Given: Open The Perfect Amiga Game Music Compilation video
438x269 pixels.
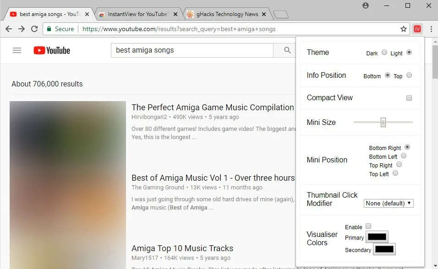Looking at the screenshot, I should [213, 108].
